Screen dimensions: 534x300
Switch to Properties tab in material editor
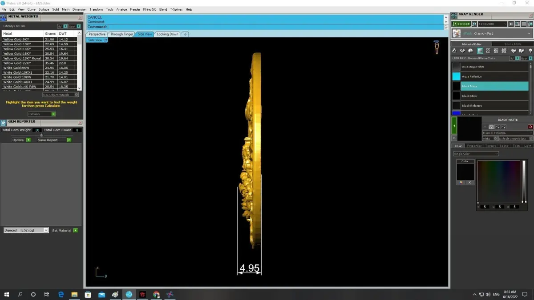pyautogui.click(x=474, y=146)
